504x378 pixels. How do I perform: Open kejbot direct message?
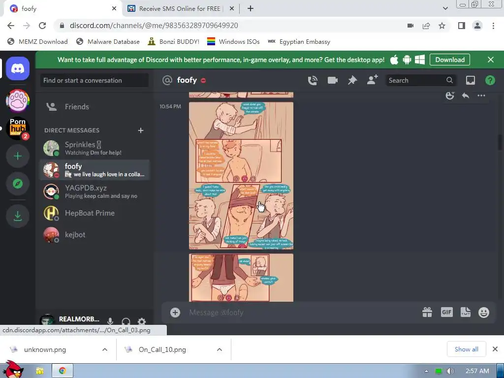click(x=94, y=235)
